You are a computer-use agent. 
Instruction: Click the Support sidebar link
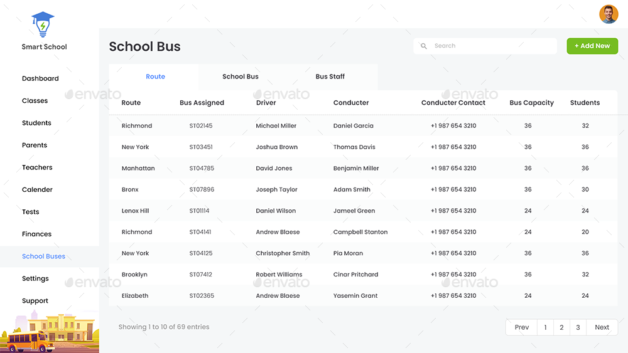[35, 301]
